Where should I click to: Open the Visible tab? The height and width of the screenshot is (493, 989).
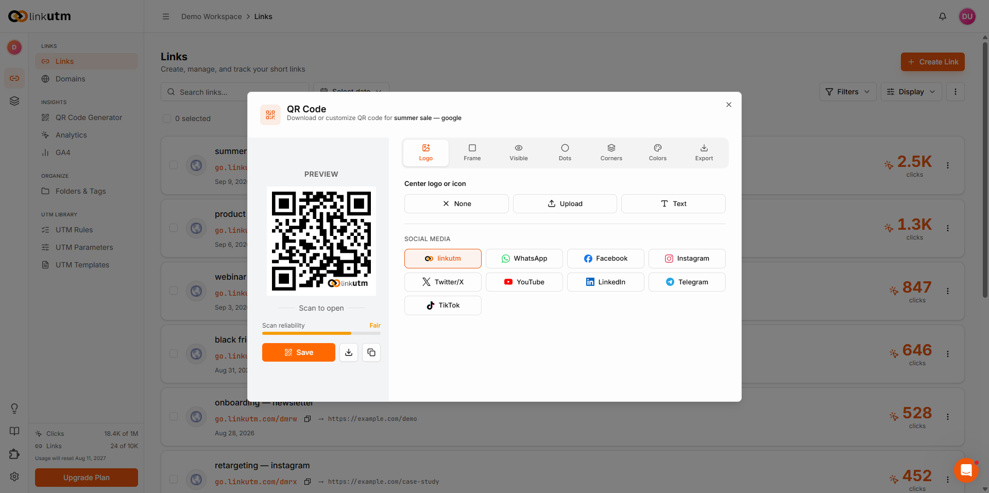pyautogui.click(x=519, y=153)
